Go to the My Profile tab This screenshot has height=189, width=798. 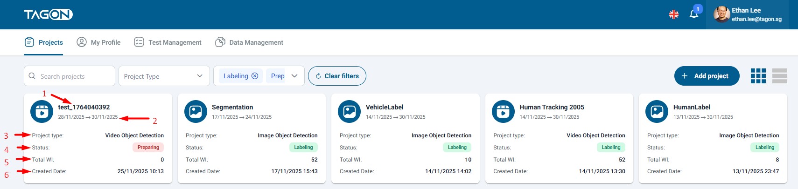pyautogui.click(x=98, y=42)
